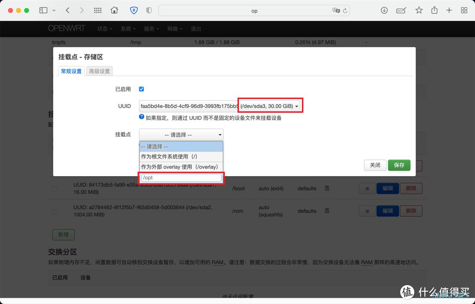The image size is (475, 304).
Task: Go forward with the browser arrow
Action: [x=82, y=10]
